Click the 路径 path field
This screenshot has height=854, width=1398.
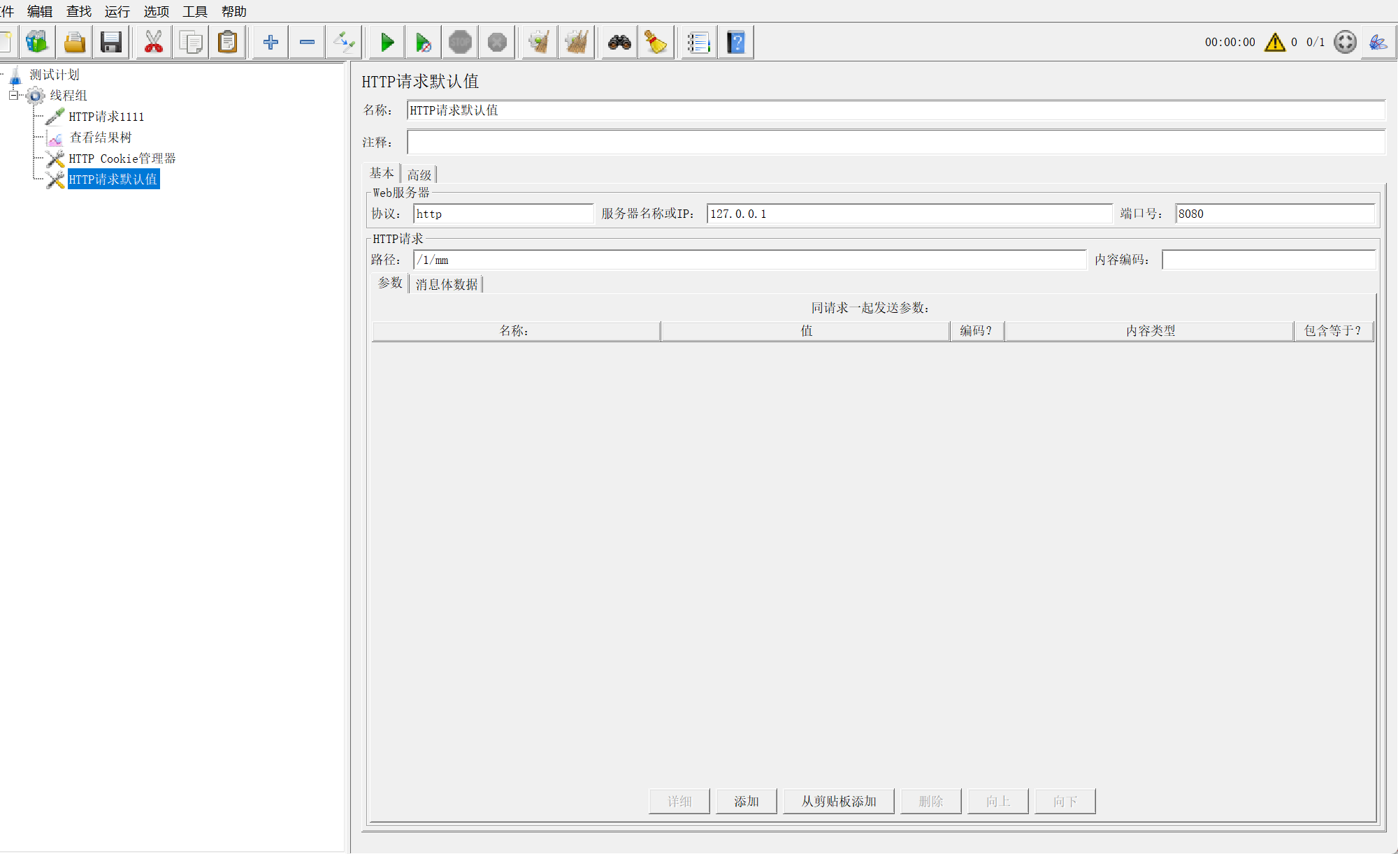click(750, 260)
